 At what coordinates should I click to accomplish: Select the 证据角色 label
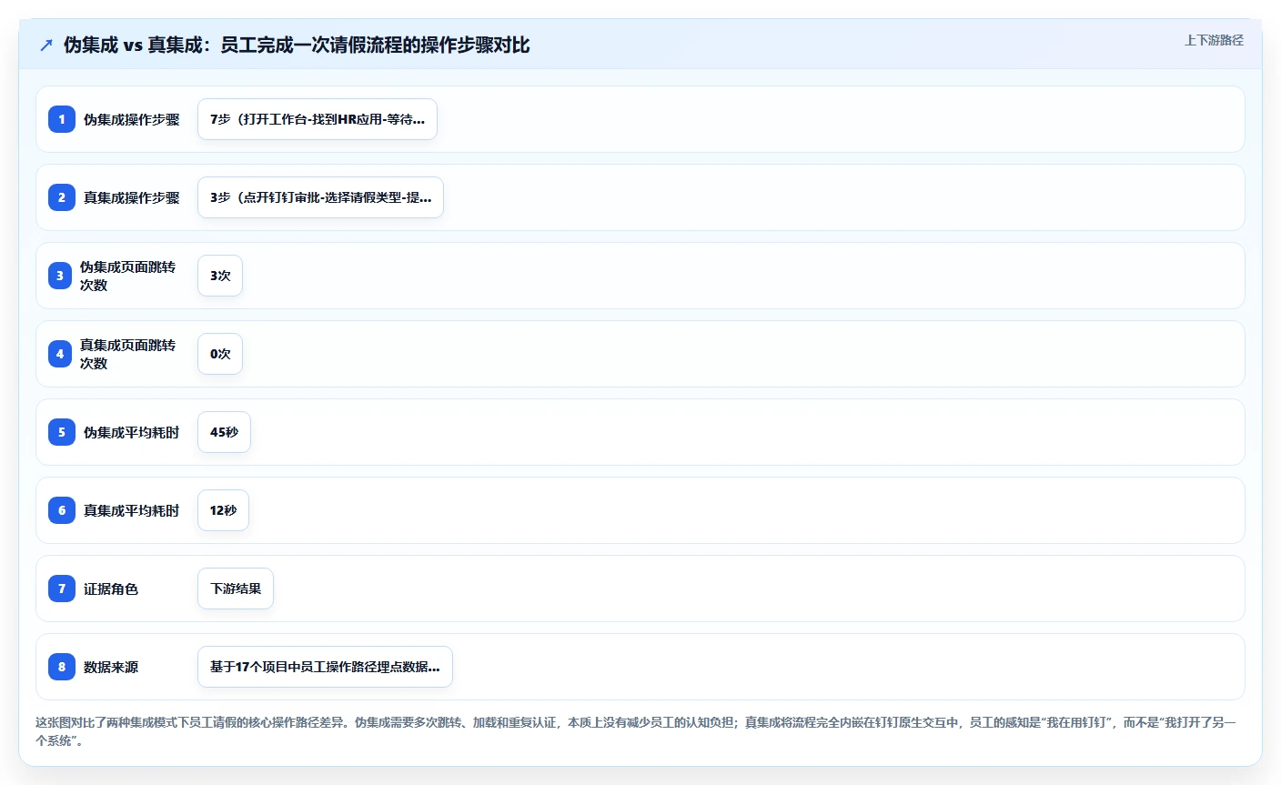tap(111, 589)
